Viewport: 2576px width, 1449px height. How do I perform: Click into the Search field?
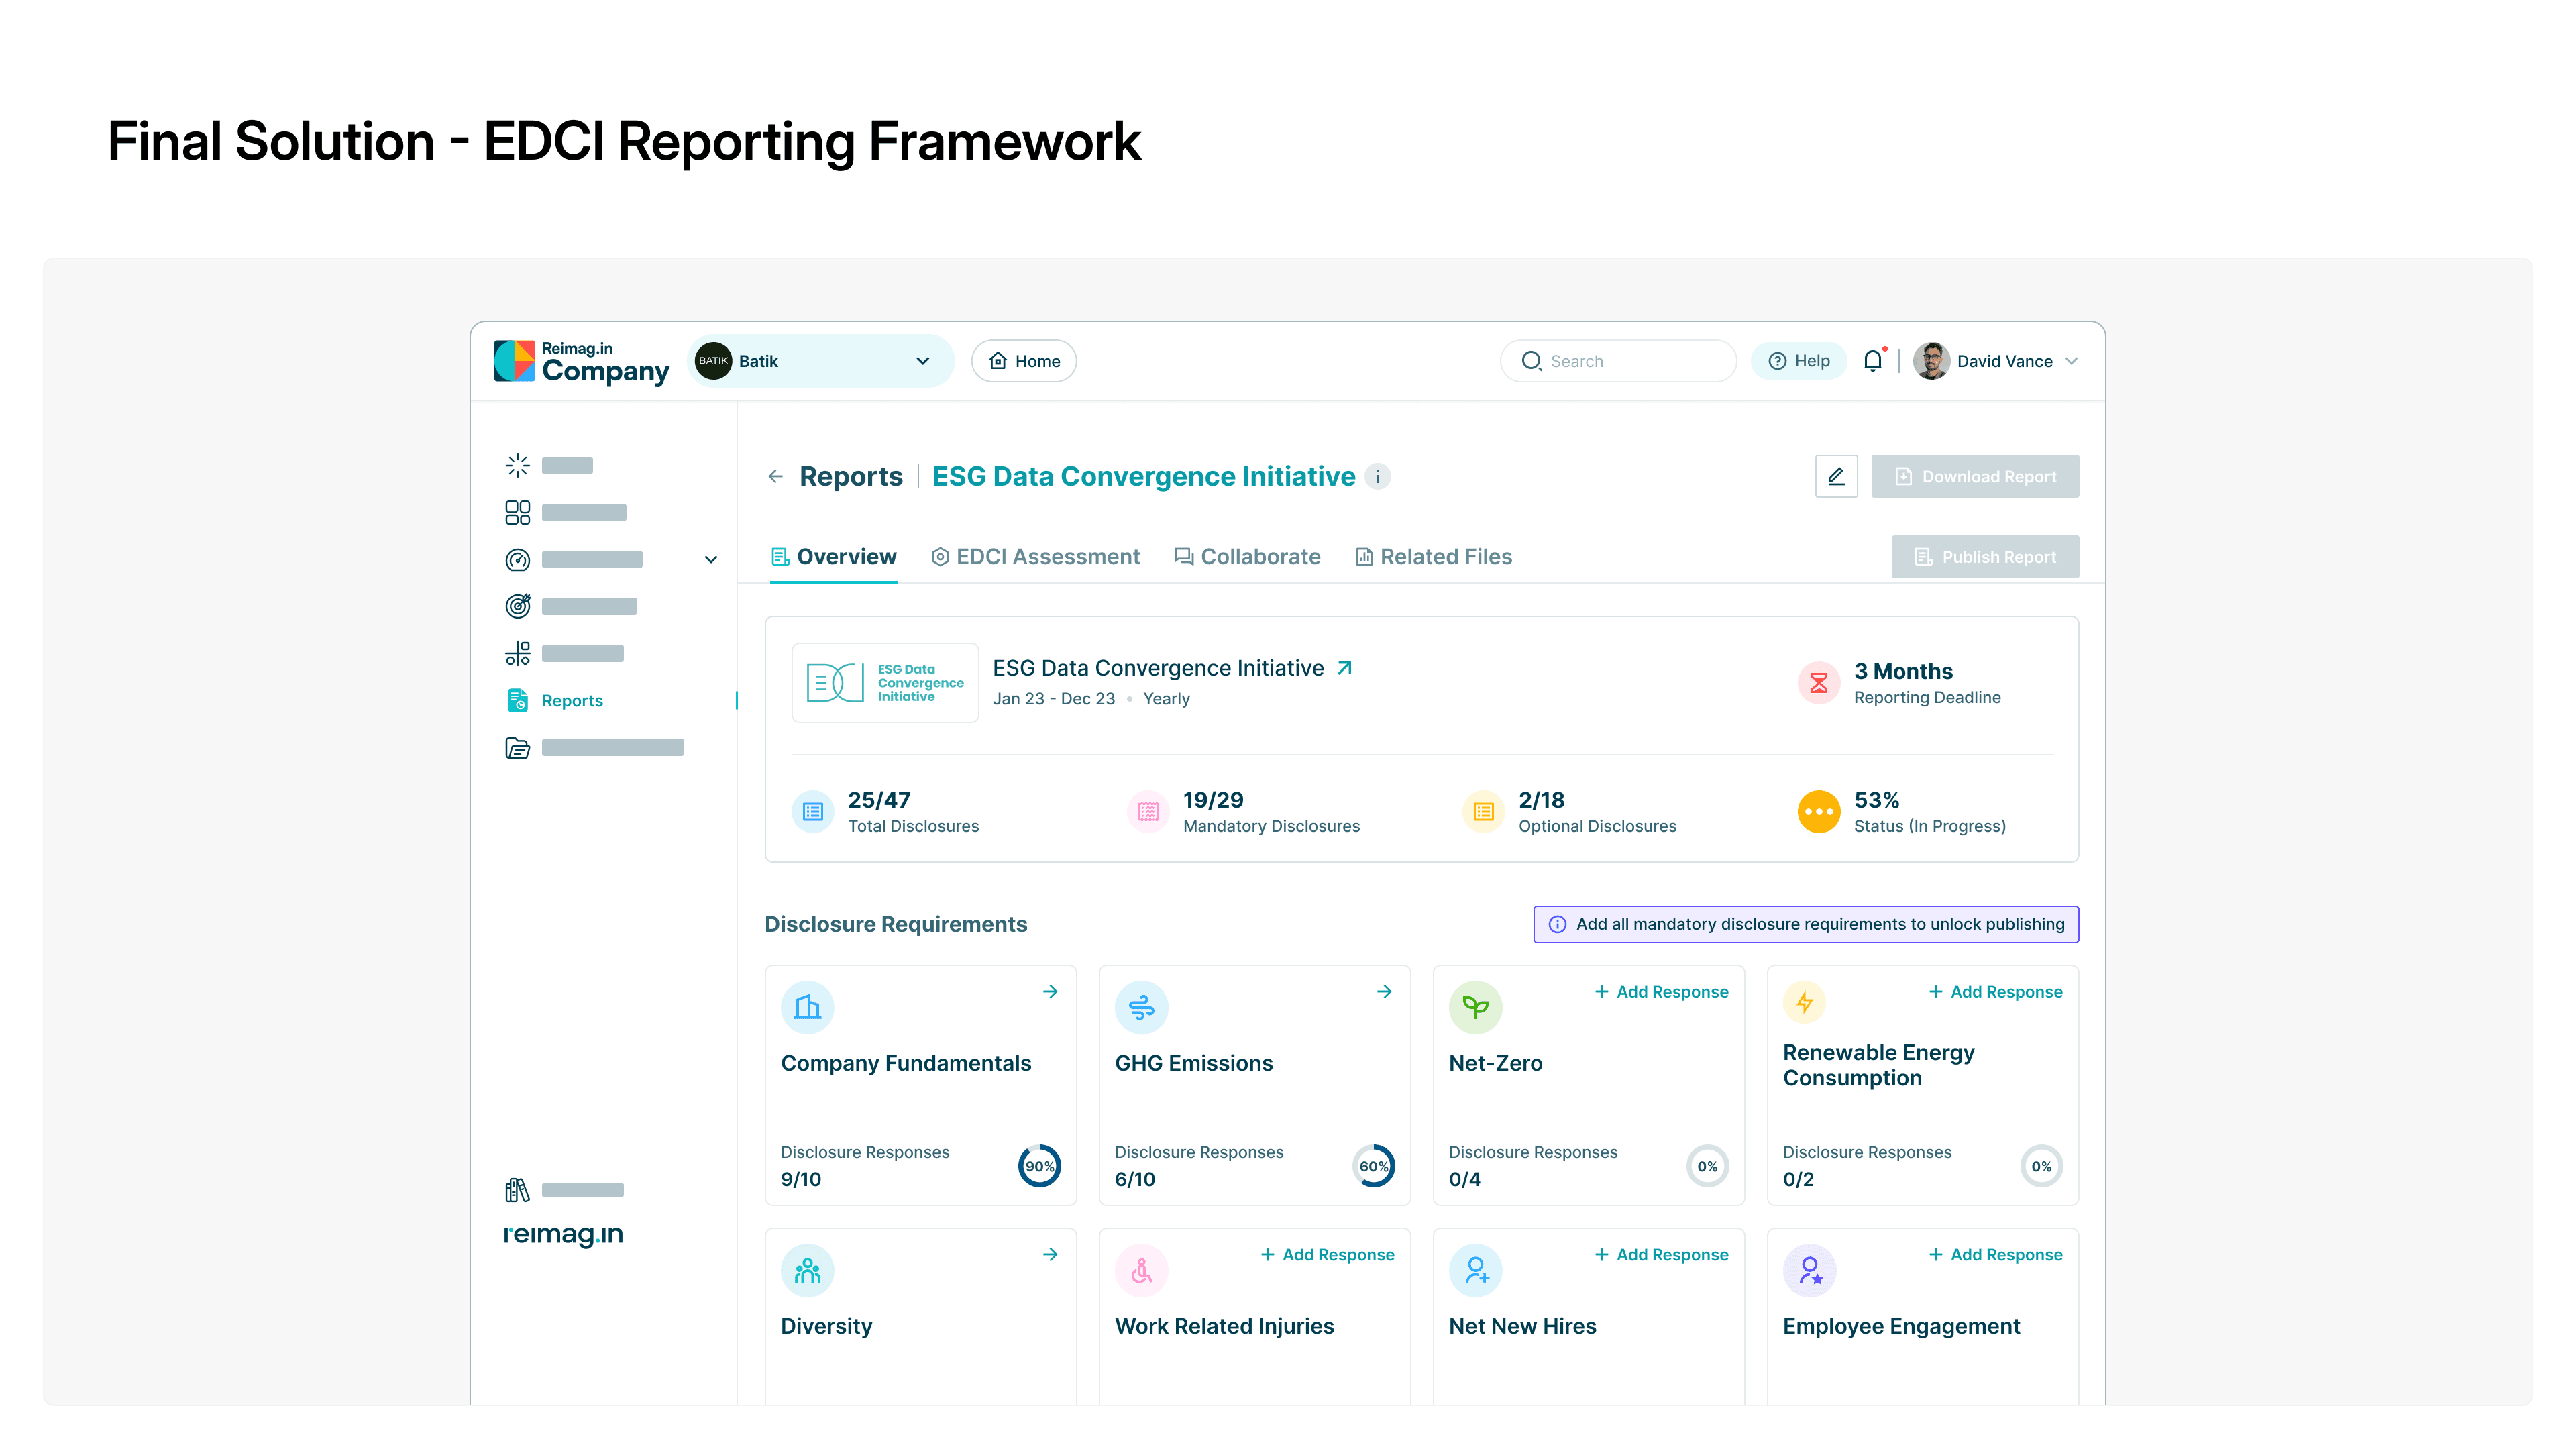click(x=1617, y=361)
